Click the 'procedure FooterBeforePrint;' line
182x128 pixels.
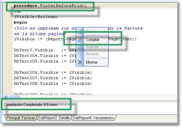pyautogui.click(x=50, y=6)
